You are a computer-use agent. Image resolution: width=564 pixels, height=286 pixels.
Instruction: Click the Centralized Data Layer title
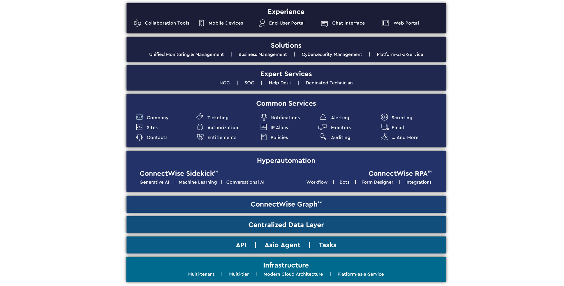(286, 225)
